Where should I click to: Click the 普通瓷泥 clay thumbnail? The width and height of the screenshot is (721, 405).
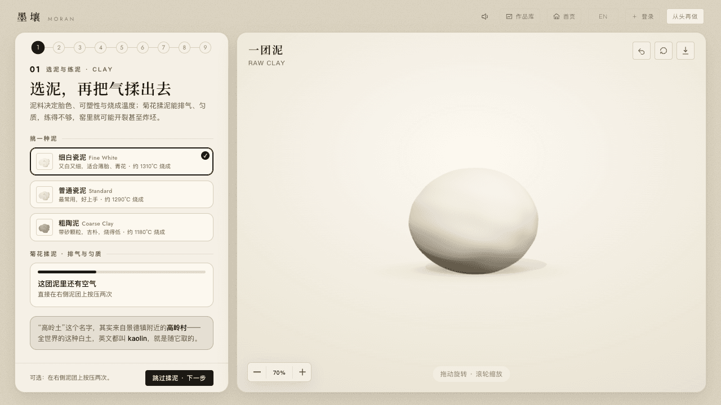pyautogui.click(x=44, y=195)
